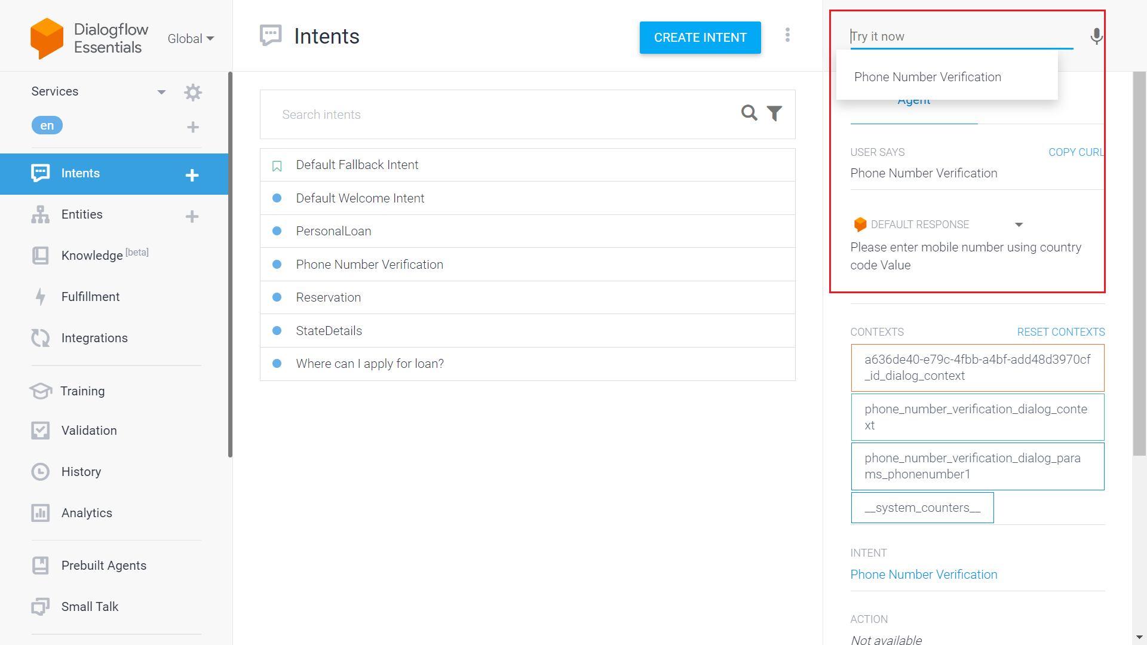Add new intent using sidebar plus icon
The image size is (1147, 645).
point(192,175)
